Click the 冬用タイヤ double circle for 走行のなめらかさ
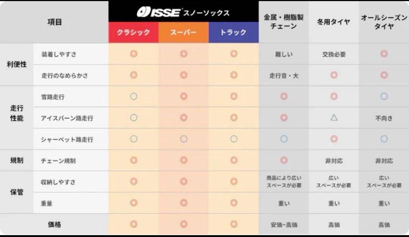The image size is (409, 237). [x=334, y=75]
